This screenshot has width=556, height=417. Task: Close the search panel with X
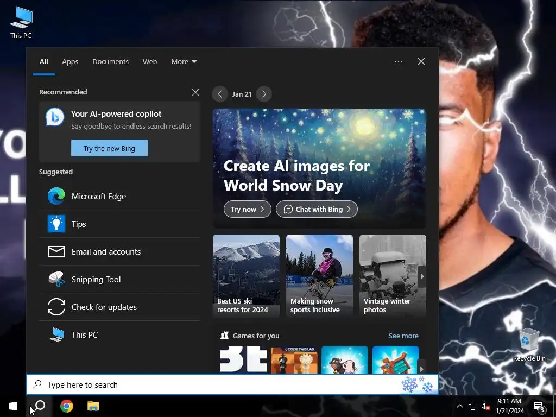pyautogui.click(x=421, y=61)
